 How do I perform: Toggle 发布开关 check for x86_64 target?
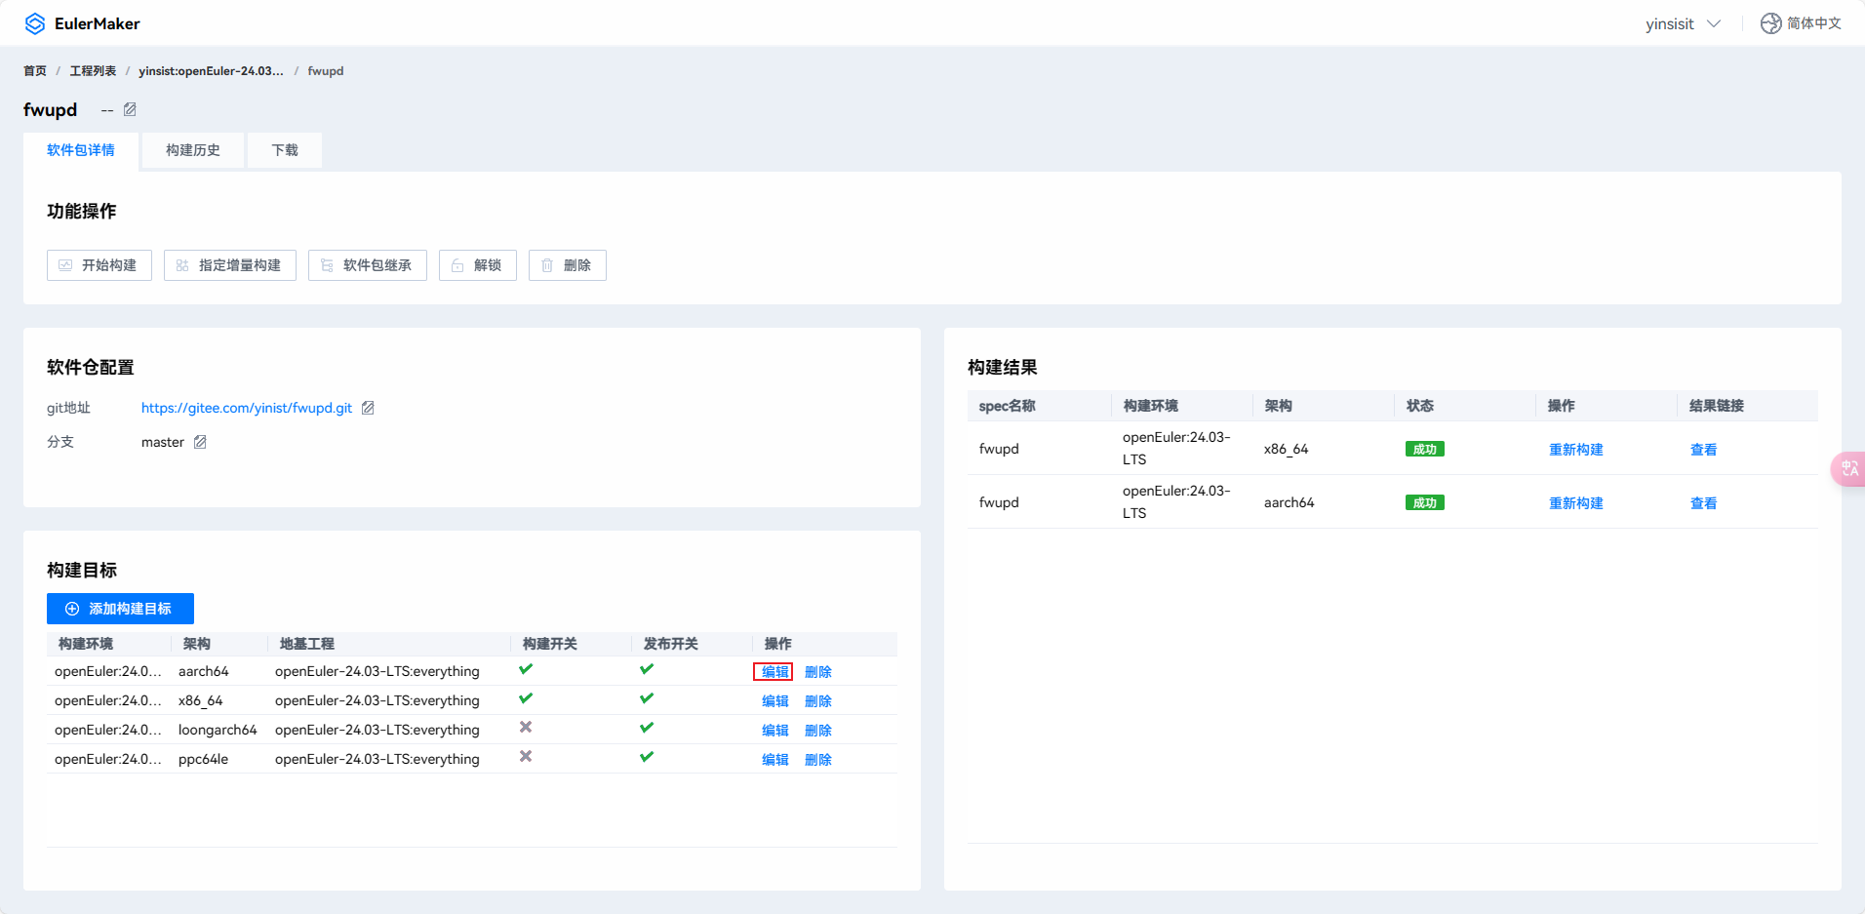(647, 698)
